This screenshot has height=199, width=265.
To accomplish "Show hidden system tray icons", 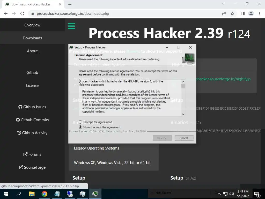I will 219,194.
